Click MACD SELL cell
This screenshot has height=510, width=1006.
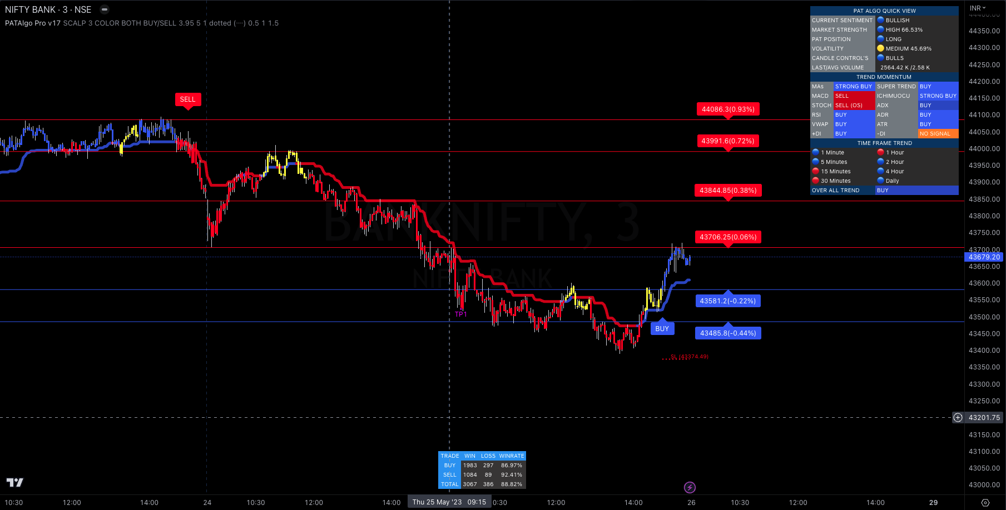[x=854, y=96]
